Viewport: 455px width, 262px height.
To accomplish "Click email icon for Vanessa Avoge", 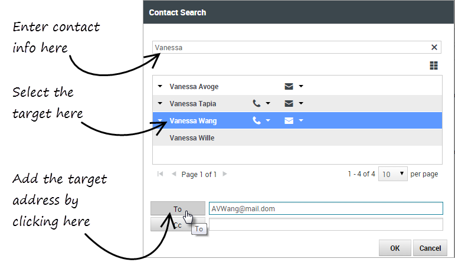I will (289, 87).
